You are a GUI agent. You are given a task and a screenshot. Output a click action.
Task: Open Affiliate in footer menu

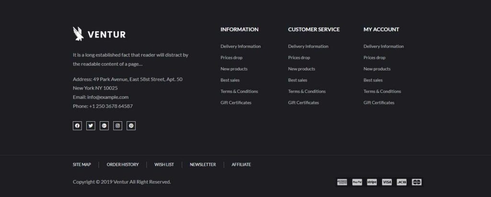click(241, 164)
